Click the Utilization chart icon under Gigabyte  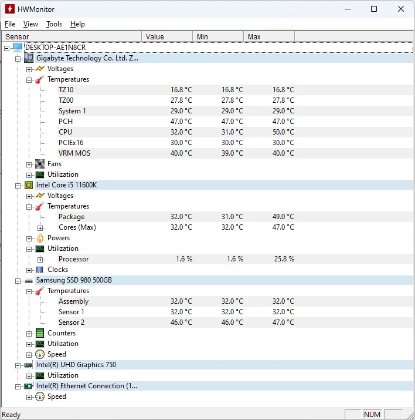pos(40,174)
